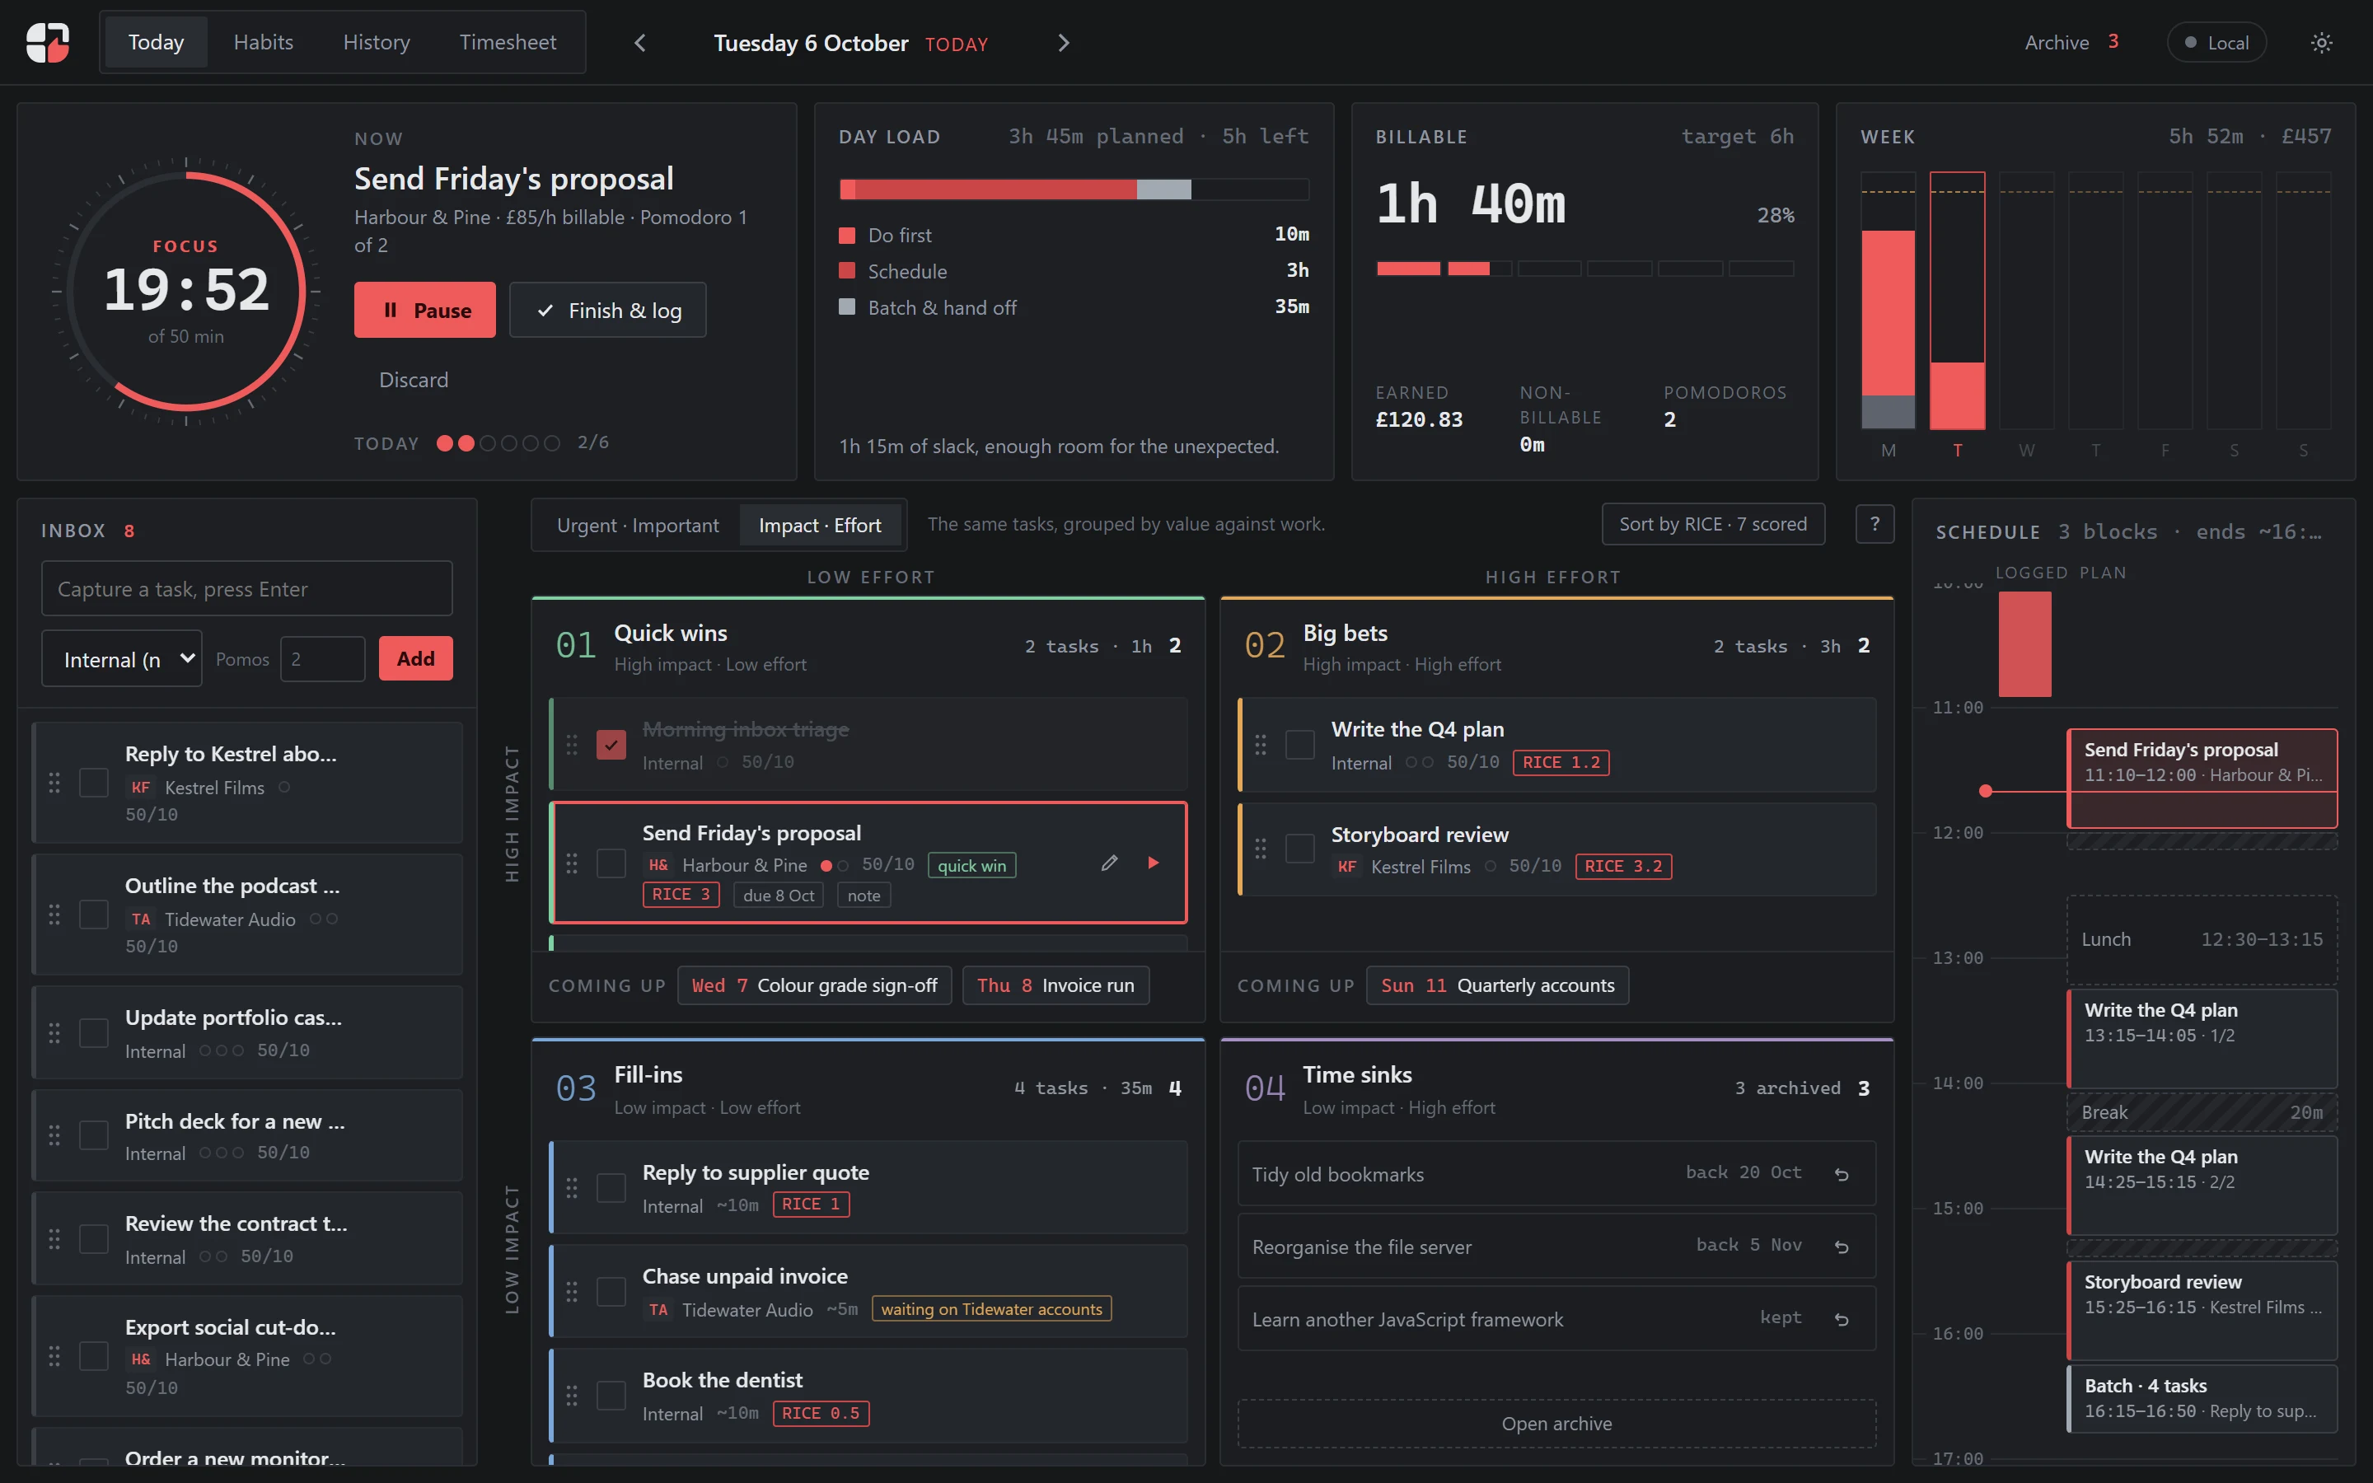Viewport: 2373px width, 1483px height.
Task: Go to next day arrow
Action: 1064,42
